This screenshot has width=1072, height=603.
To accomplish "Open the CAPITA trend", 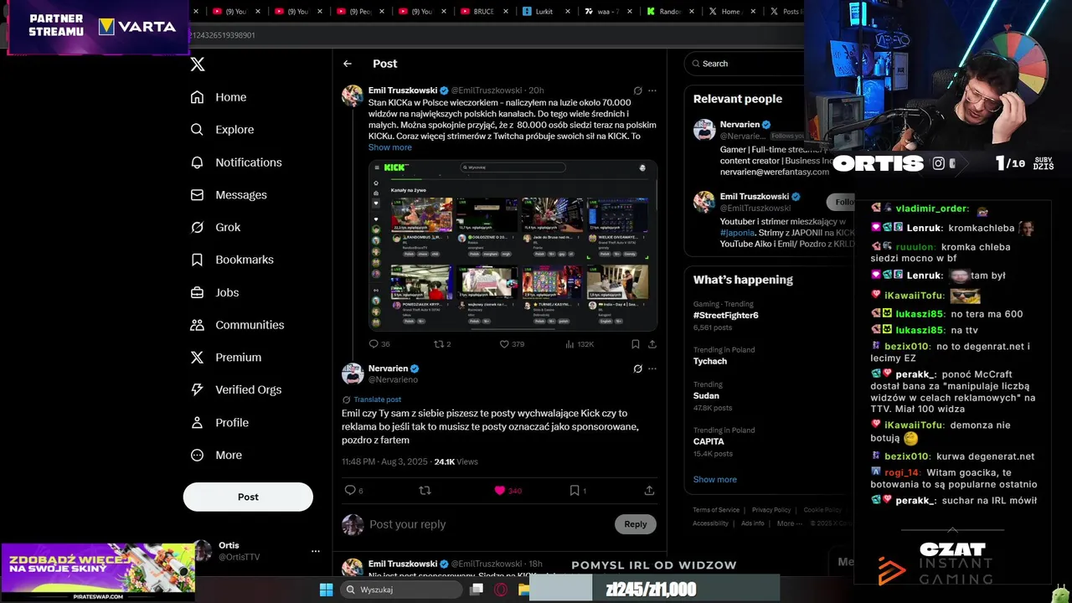I will click(x=709, y=441).
